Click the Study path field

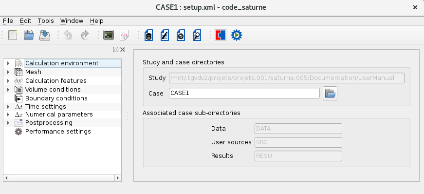[x=287, y=78]
